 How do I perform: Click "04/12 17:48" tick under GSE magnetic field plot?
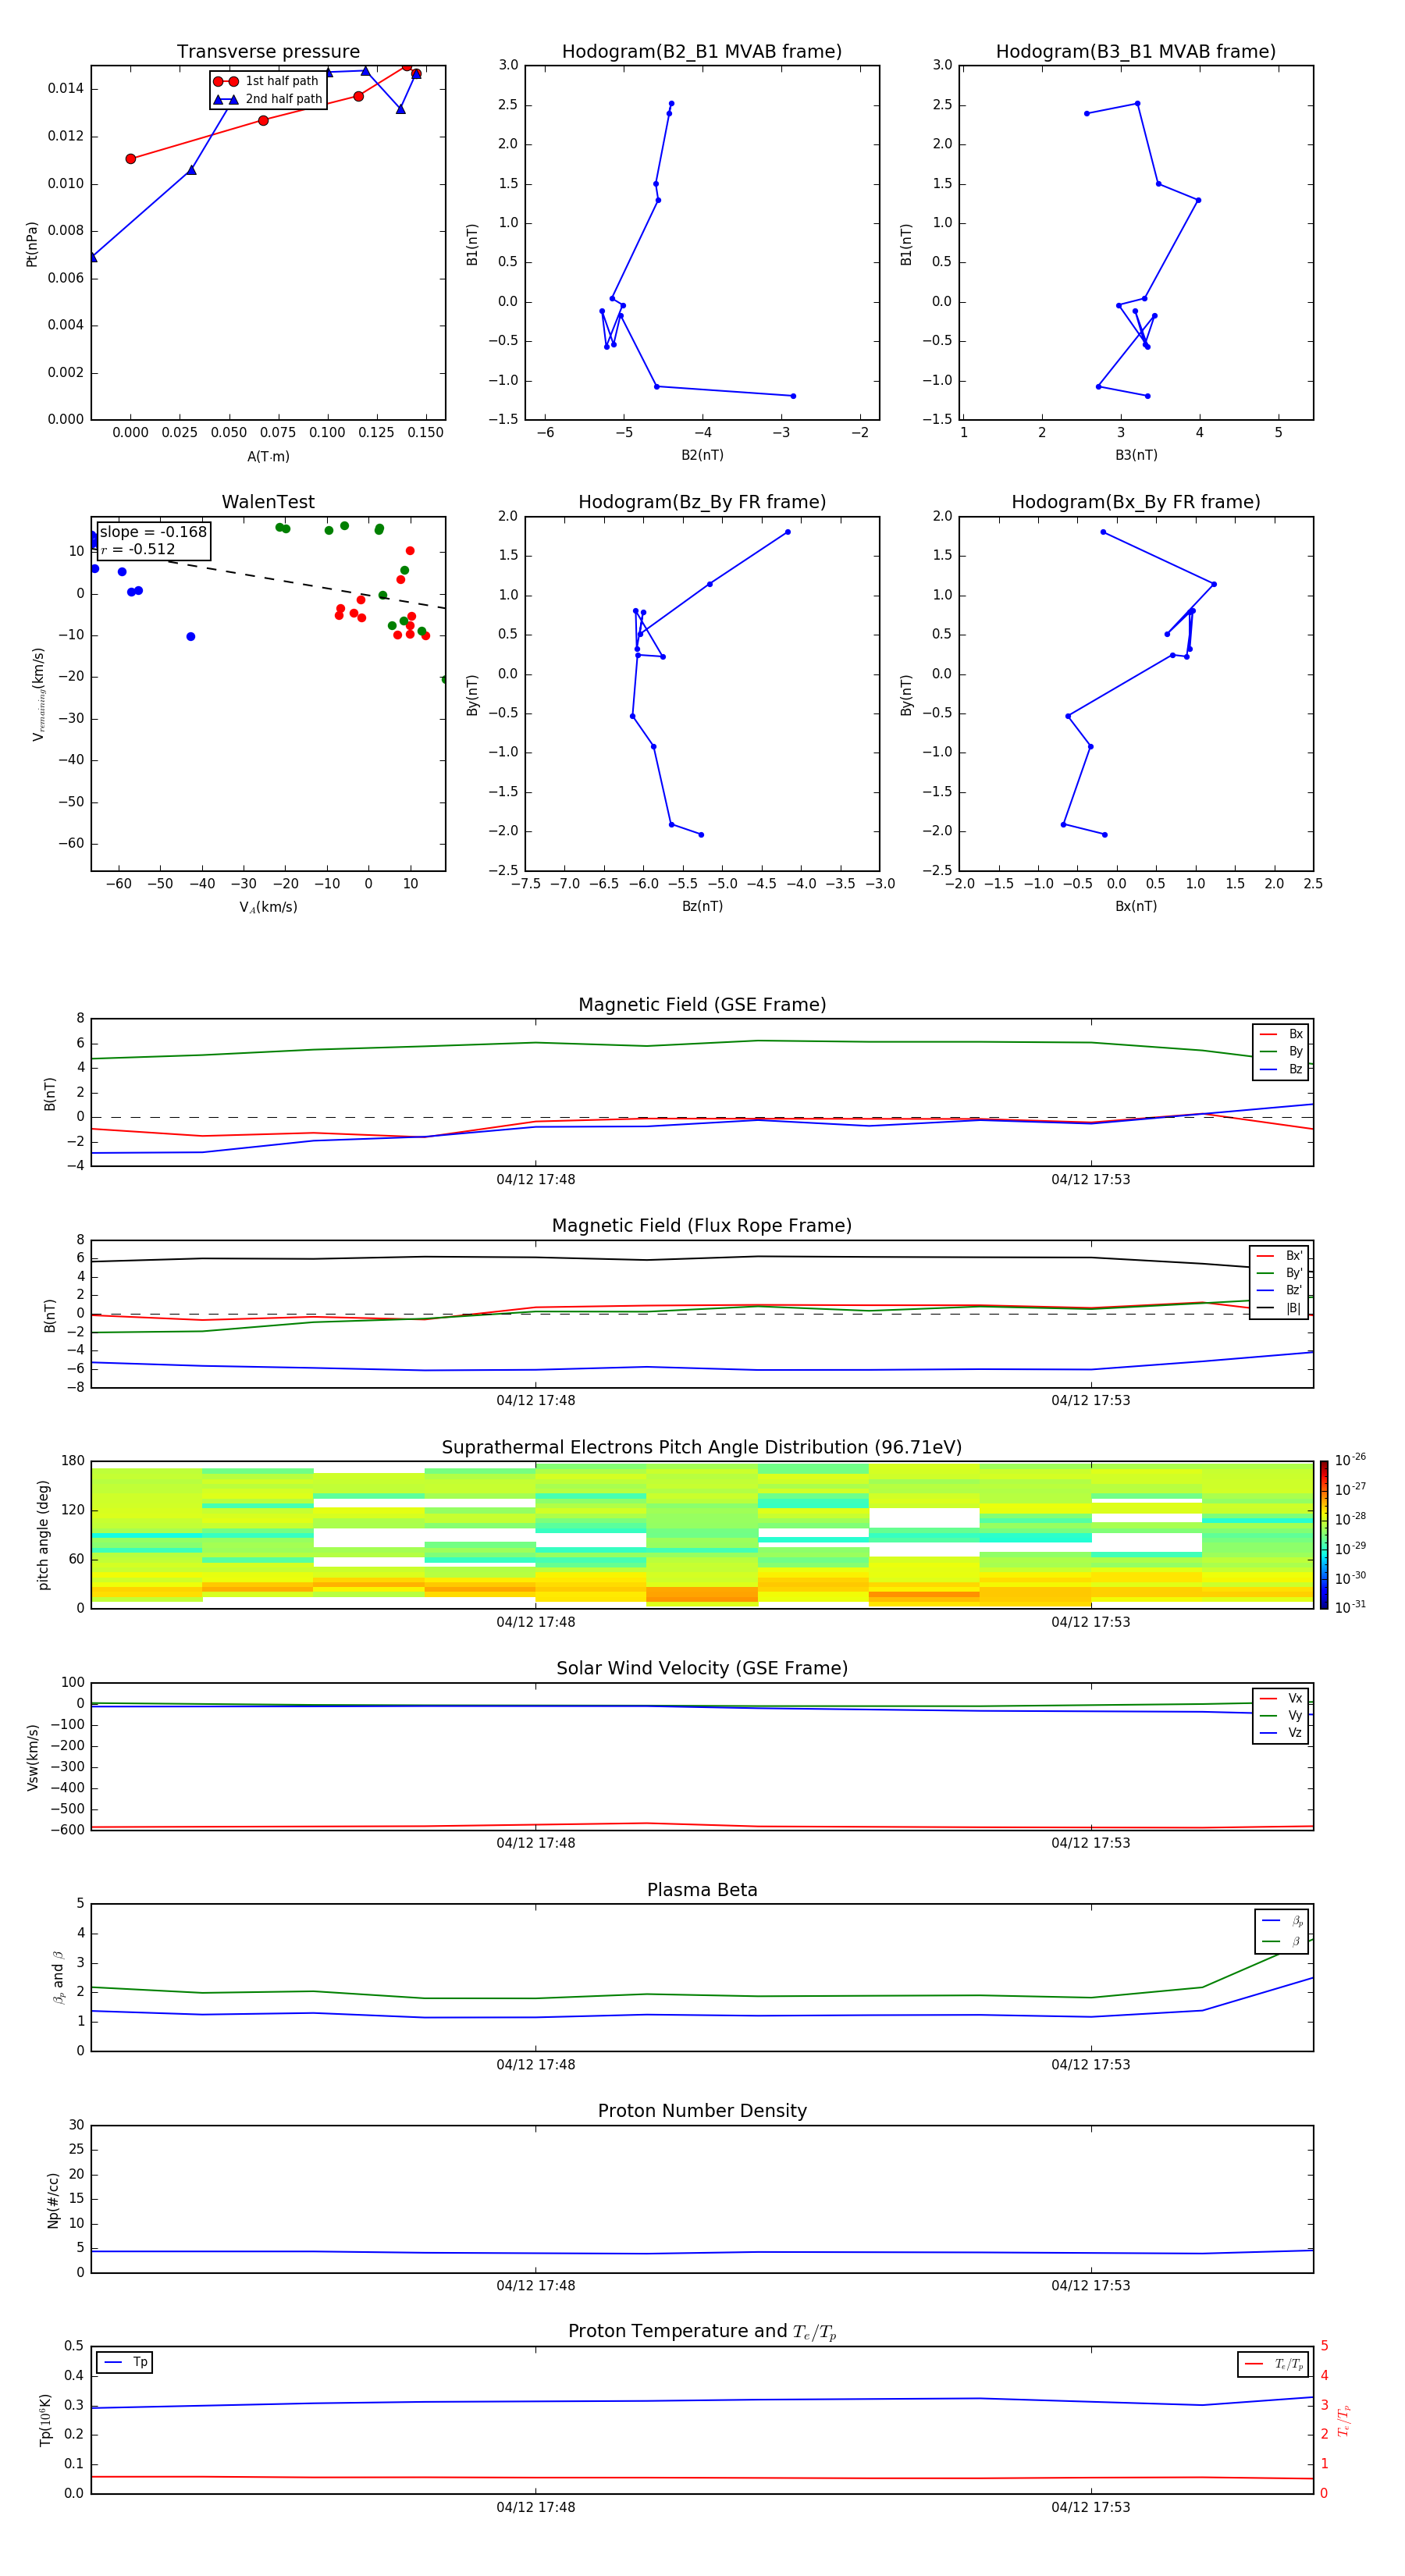point(536,1180)
